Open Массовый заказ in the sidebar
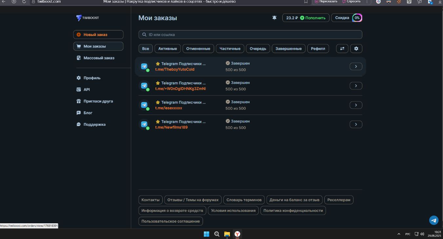 pos(99,58)
